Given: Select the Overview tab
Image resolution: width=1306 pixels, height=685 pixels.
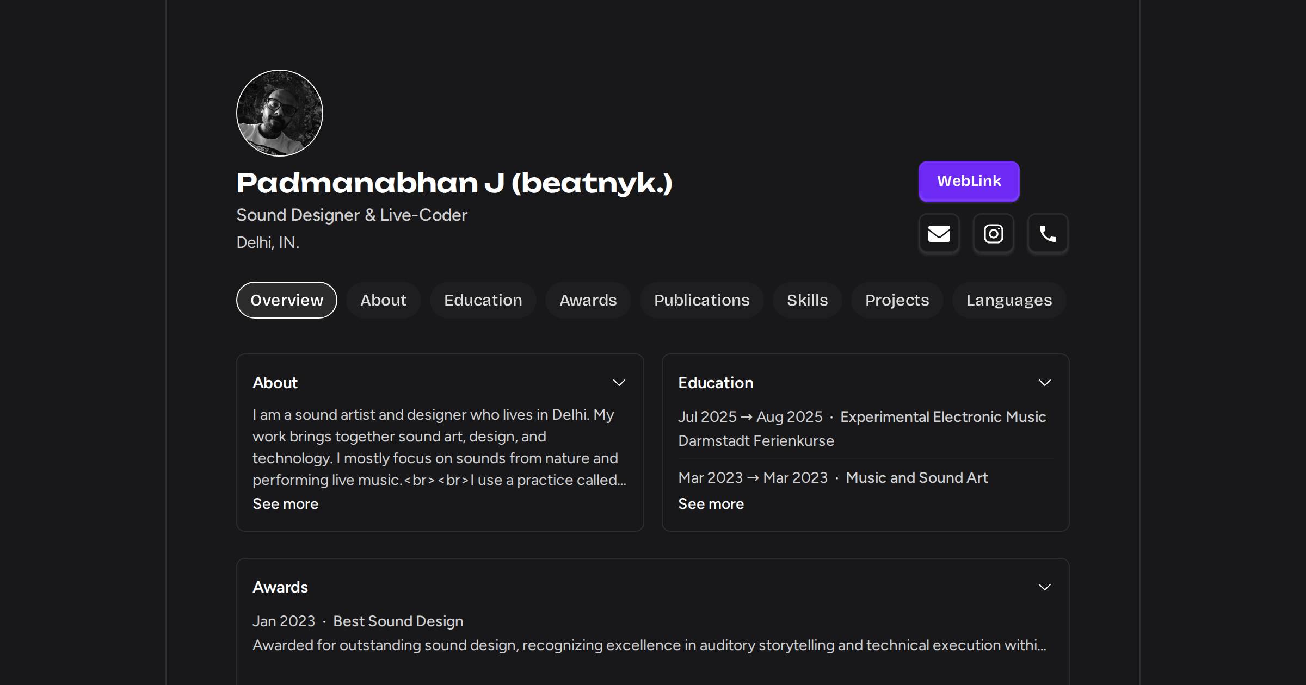Looking at the screenshot, I should (x=287, y=300).
